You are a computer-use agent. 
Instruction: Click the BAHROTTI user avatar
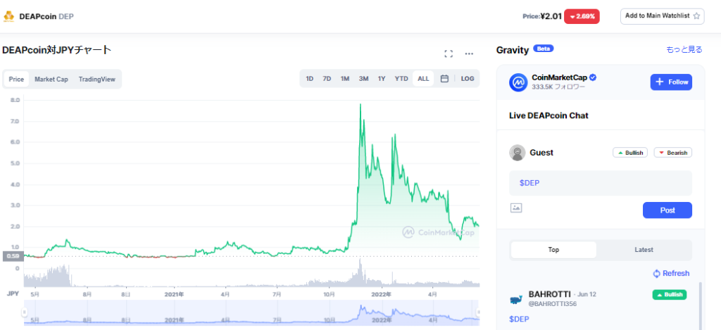point(516,298)
